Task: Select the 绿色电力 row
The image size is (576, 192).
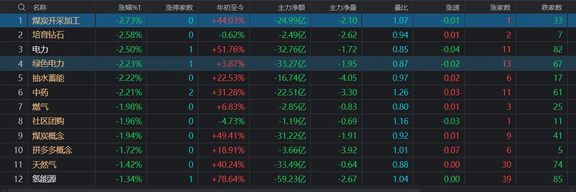Action: pyautogui.click(x=47, y=64)
